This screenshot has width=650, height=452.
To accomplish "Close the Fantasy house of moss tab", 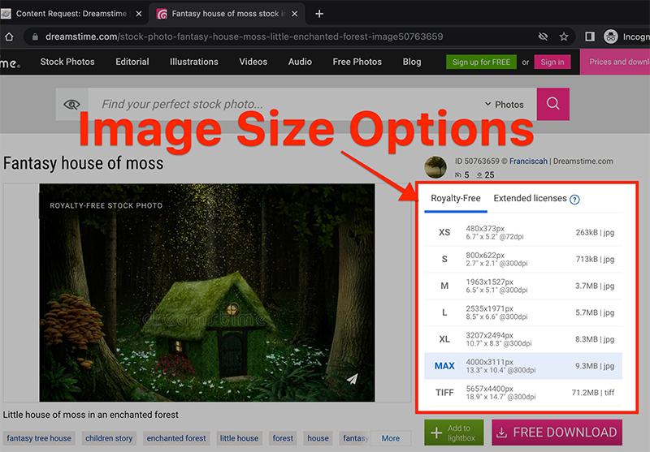I will coord(295,14).
